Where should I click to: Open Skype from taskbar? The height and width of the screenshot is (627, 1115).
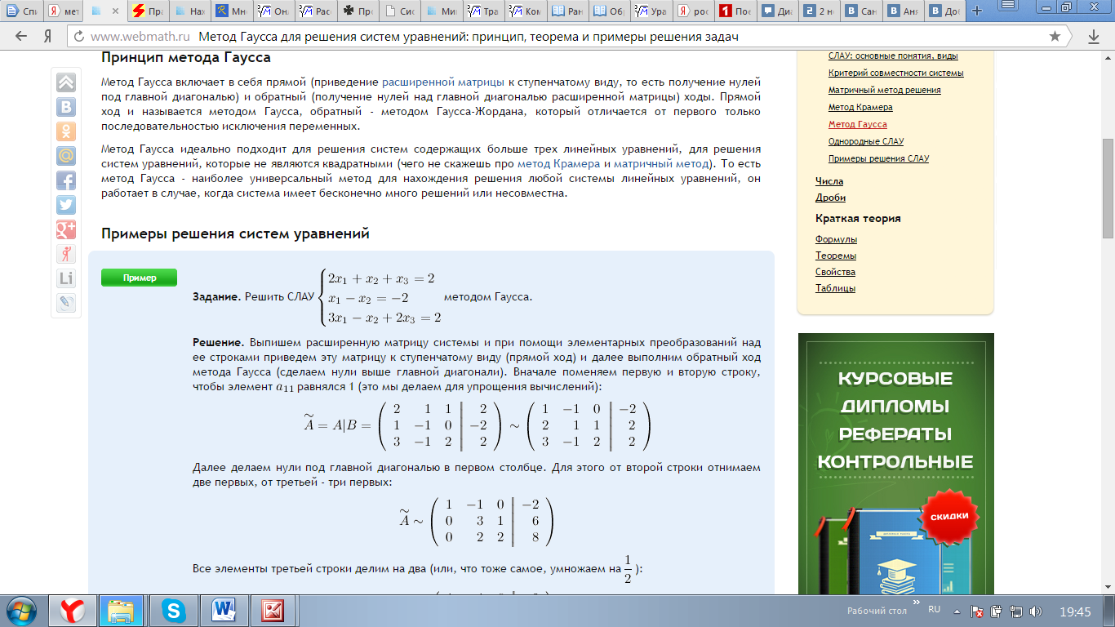coord(172,610)
